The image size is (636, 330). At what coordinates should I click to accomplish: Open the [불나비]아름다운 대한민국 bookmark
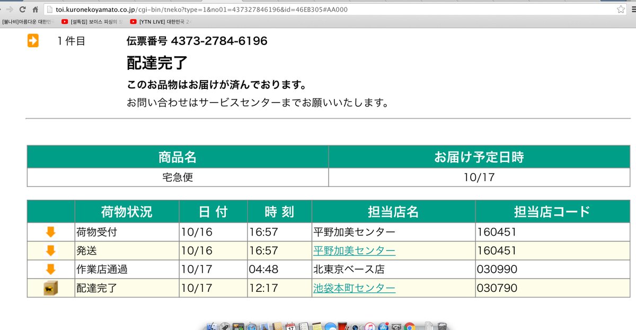coord(28,22)
